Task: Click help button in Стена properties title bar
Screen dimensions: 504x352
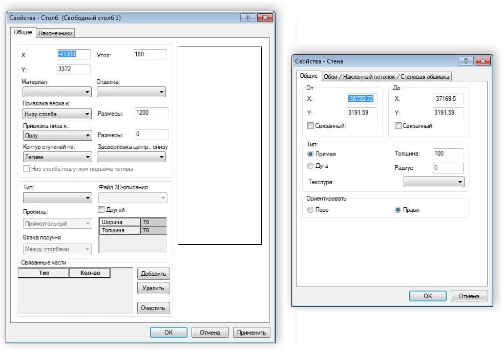Action: pos(466,61)
